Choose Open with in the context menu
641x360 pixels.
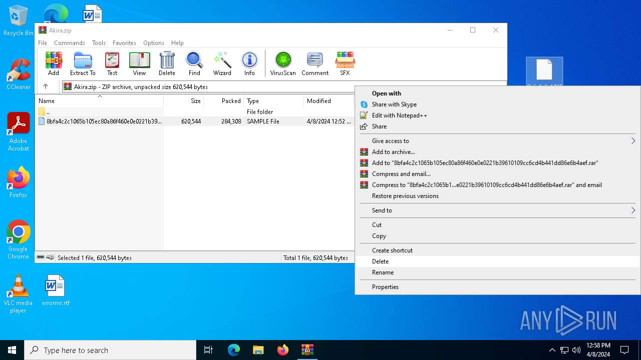coord(497,93)
